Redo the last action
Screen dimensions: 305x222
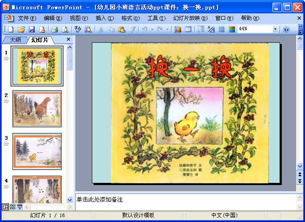coord(160,29)
